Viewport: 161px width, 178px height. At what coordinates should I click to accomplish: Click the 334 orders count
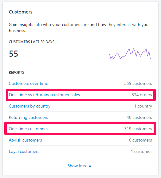[x=142, y=95]
